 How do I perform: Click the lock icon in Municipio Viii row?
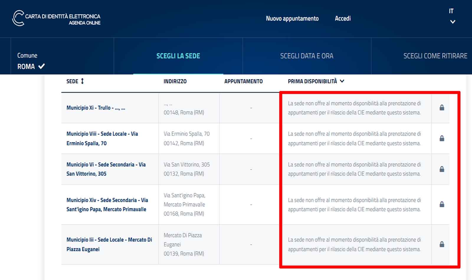tap(442, 138)
